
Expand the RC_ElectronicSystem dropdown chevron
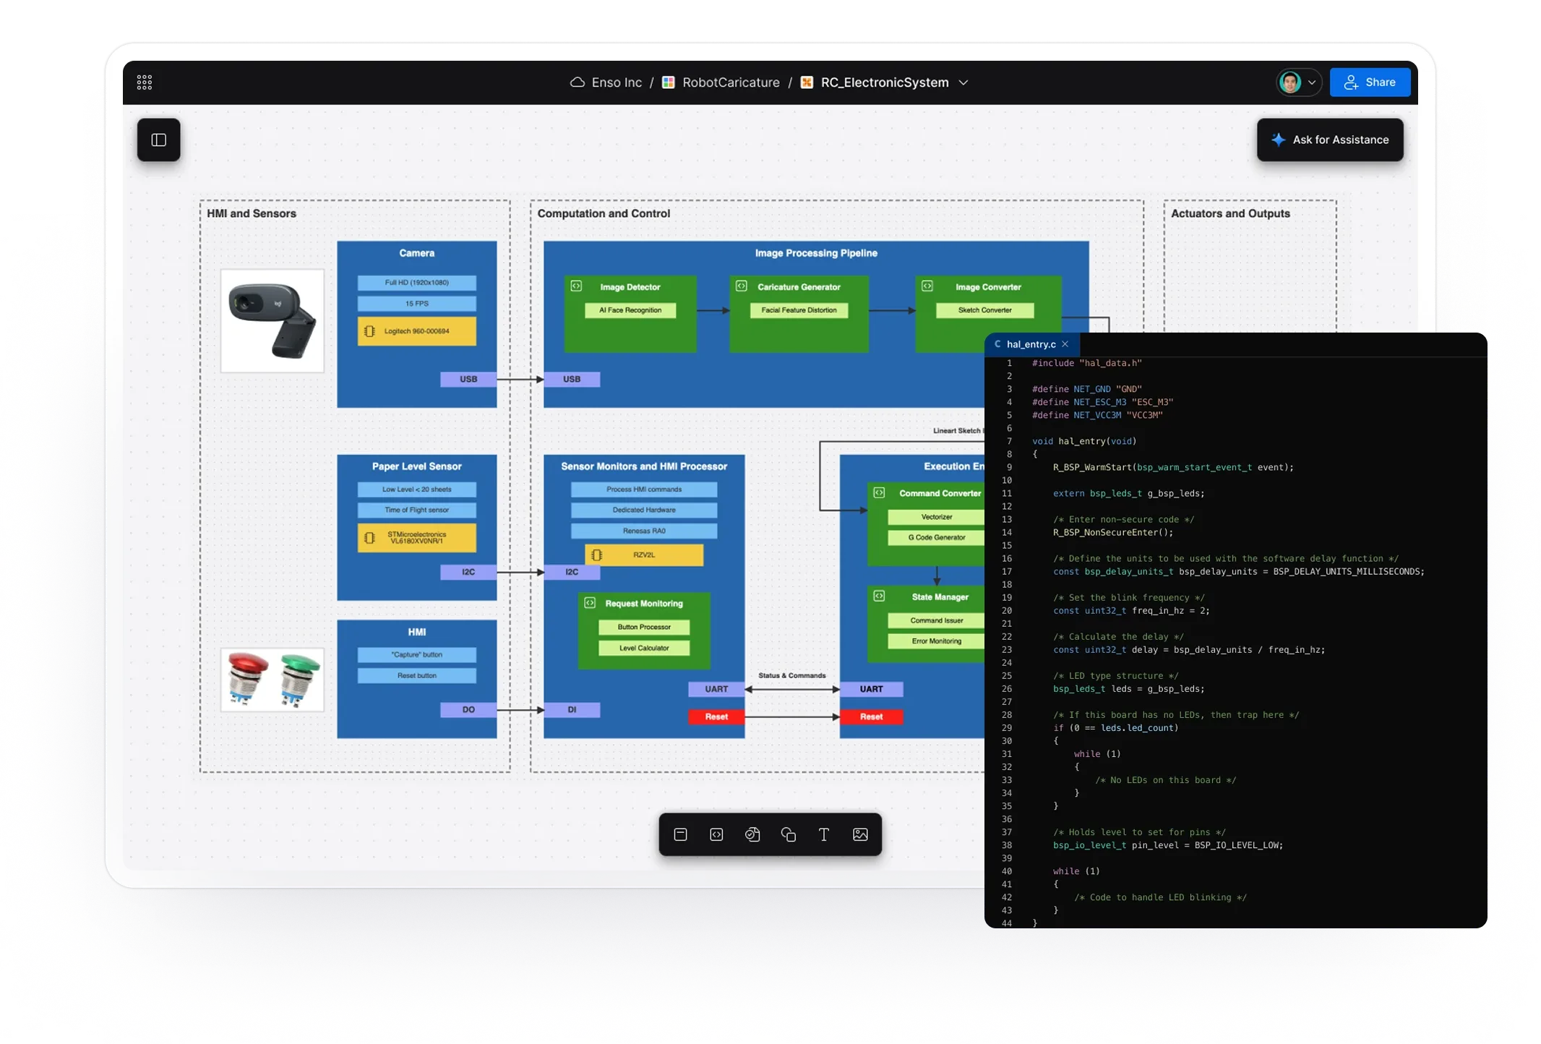coord(963,82)
